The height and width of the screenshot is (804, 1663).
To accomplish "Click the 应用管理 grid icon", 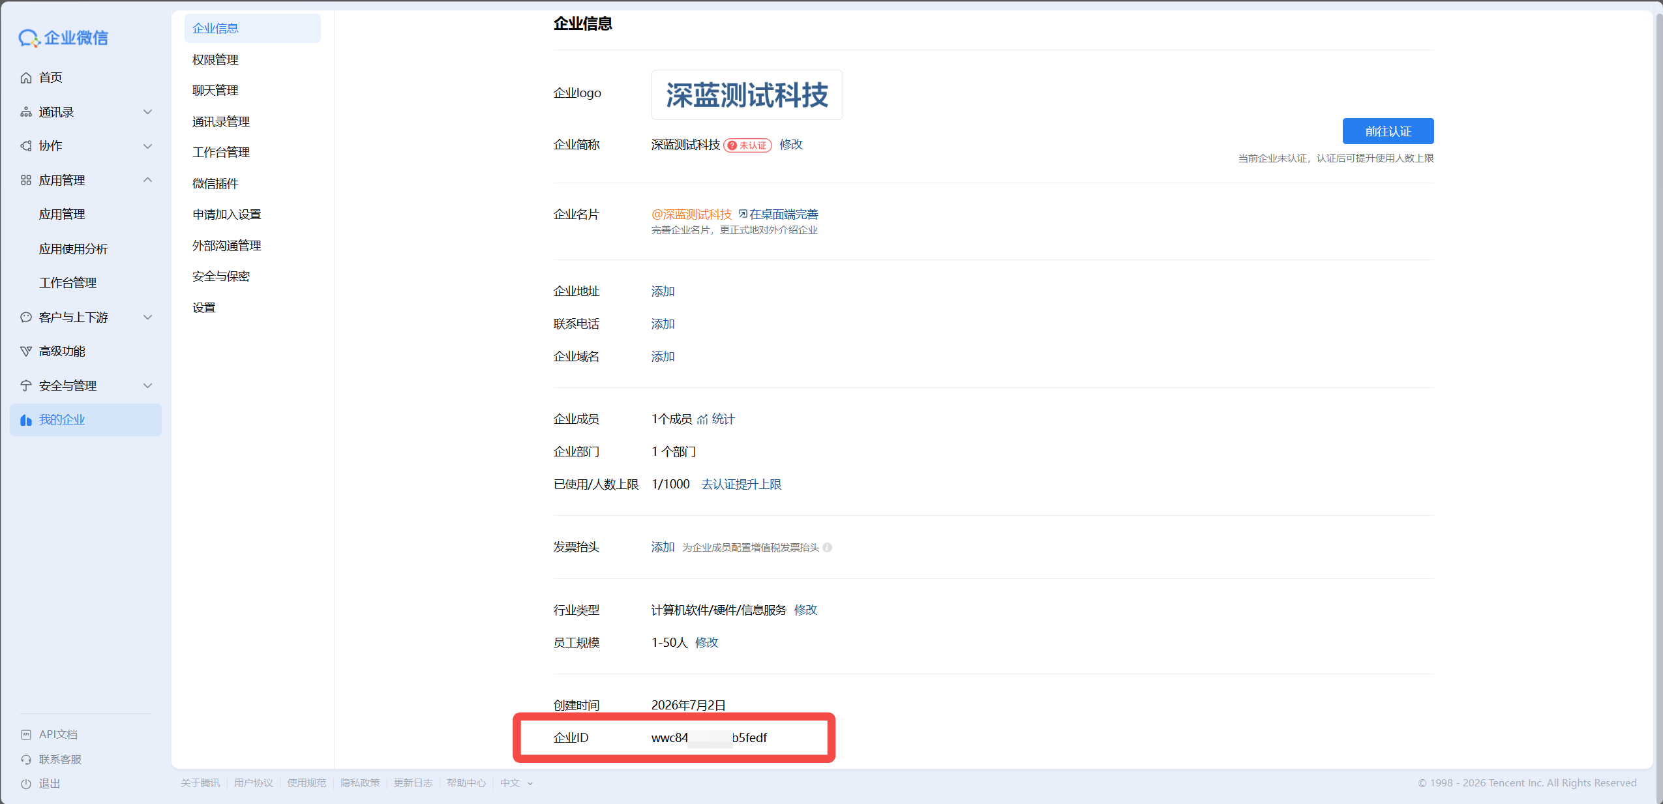I will [26, 180].
